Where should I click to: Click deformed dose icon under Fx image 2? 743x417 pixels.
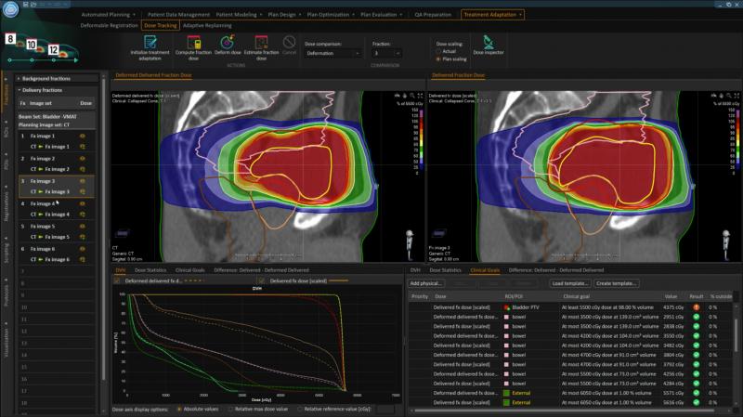tap(82, 170)
